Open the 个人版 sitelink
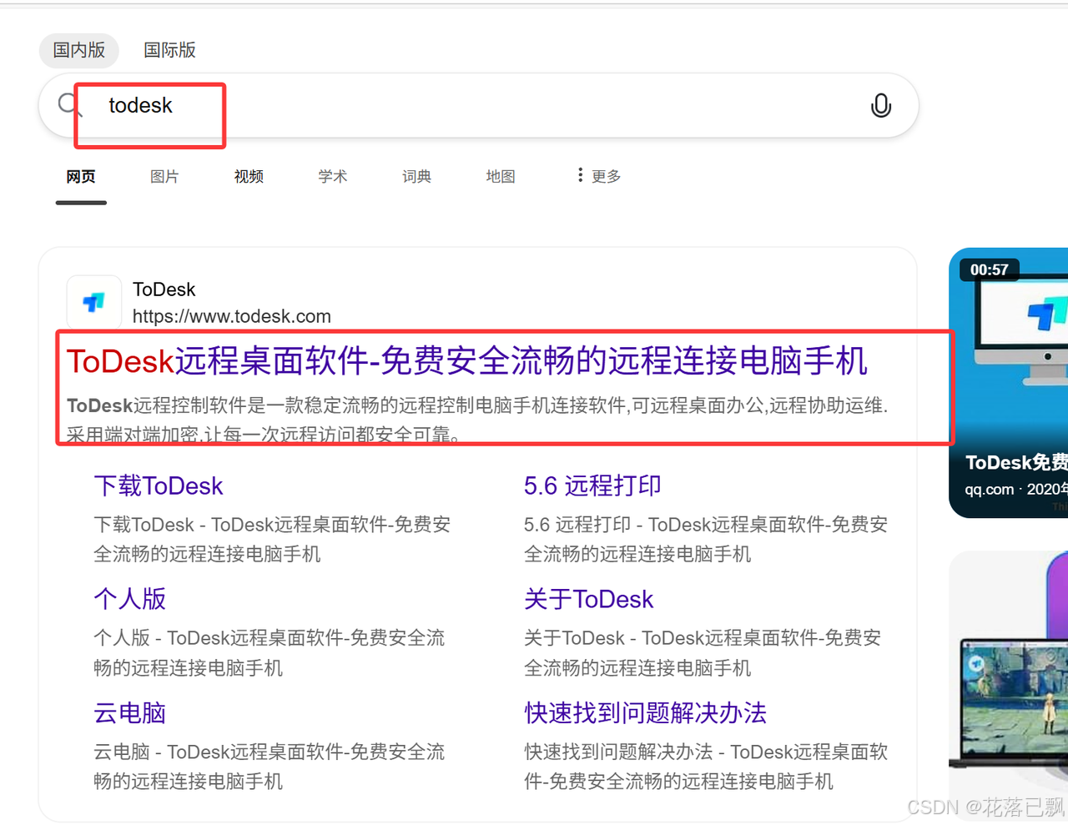The image size is (1068, 825). pos(129,599)
